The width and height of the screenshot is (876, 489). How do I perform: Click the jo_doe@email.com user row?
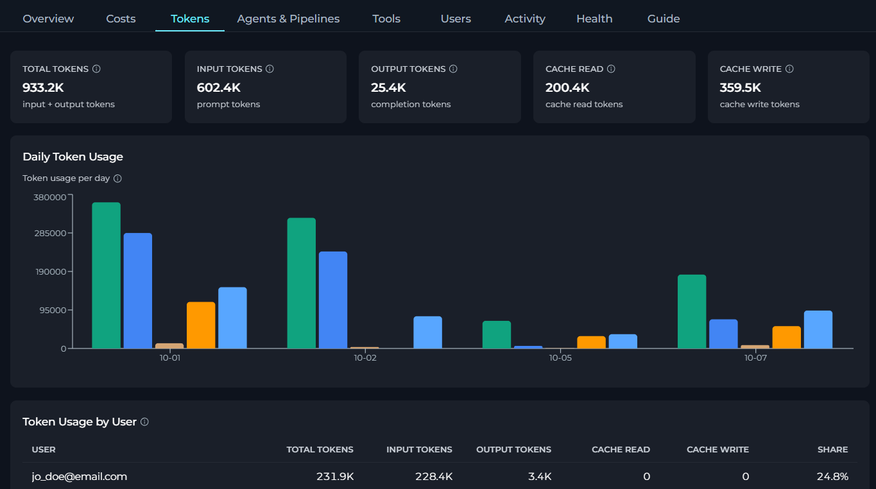click(x=440, y=476)
